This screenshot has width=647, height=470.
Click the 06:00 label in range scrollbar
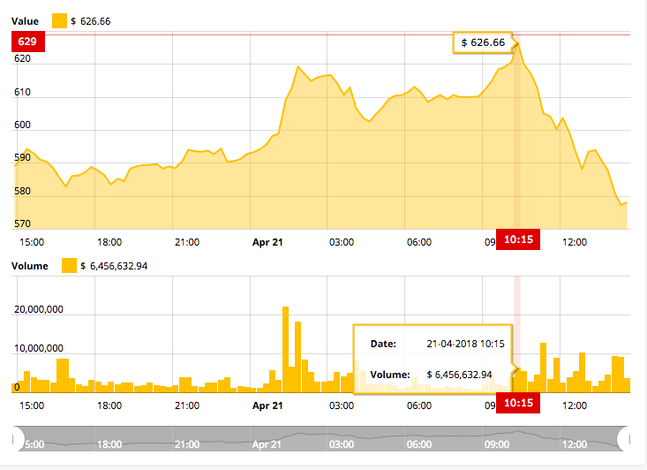click(418, 445)
